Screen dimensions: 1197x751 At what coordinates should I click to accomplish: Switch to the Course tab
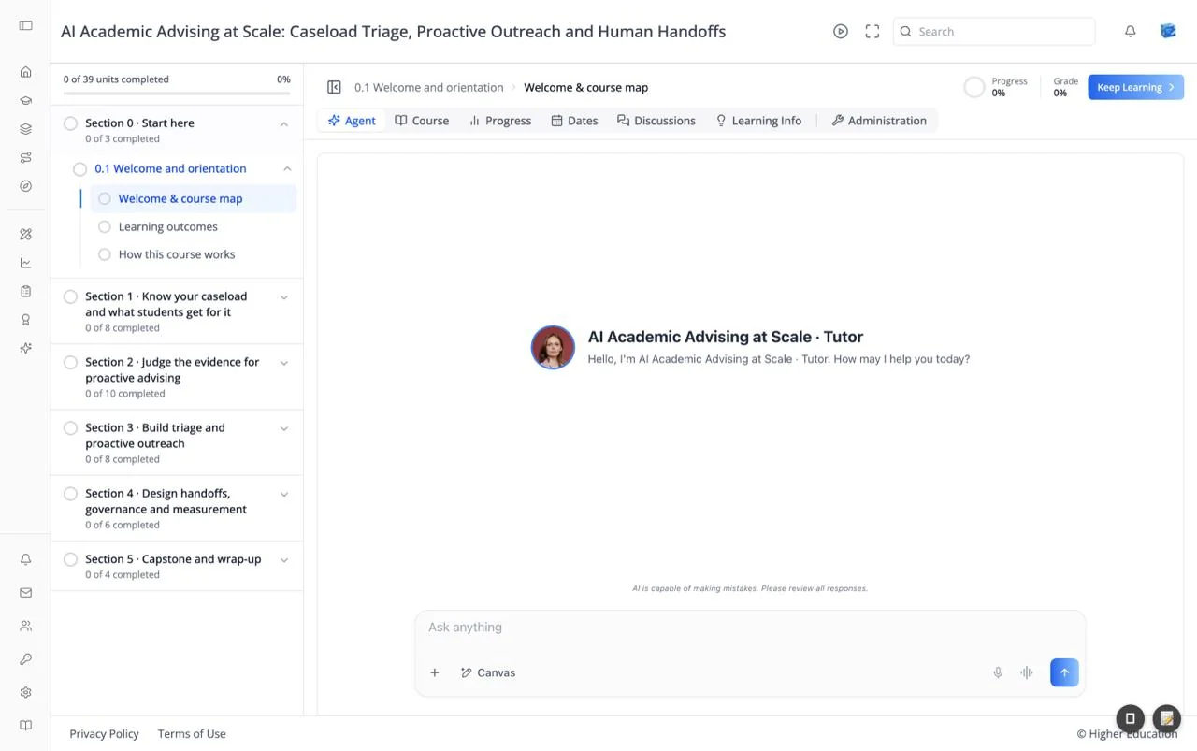pyautogui.click(x=422, y=121)
